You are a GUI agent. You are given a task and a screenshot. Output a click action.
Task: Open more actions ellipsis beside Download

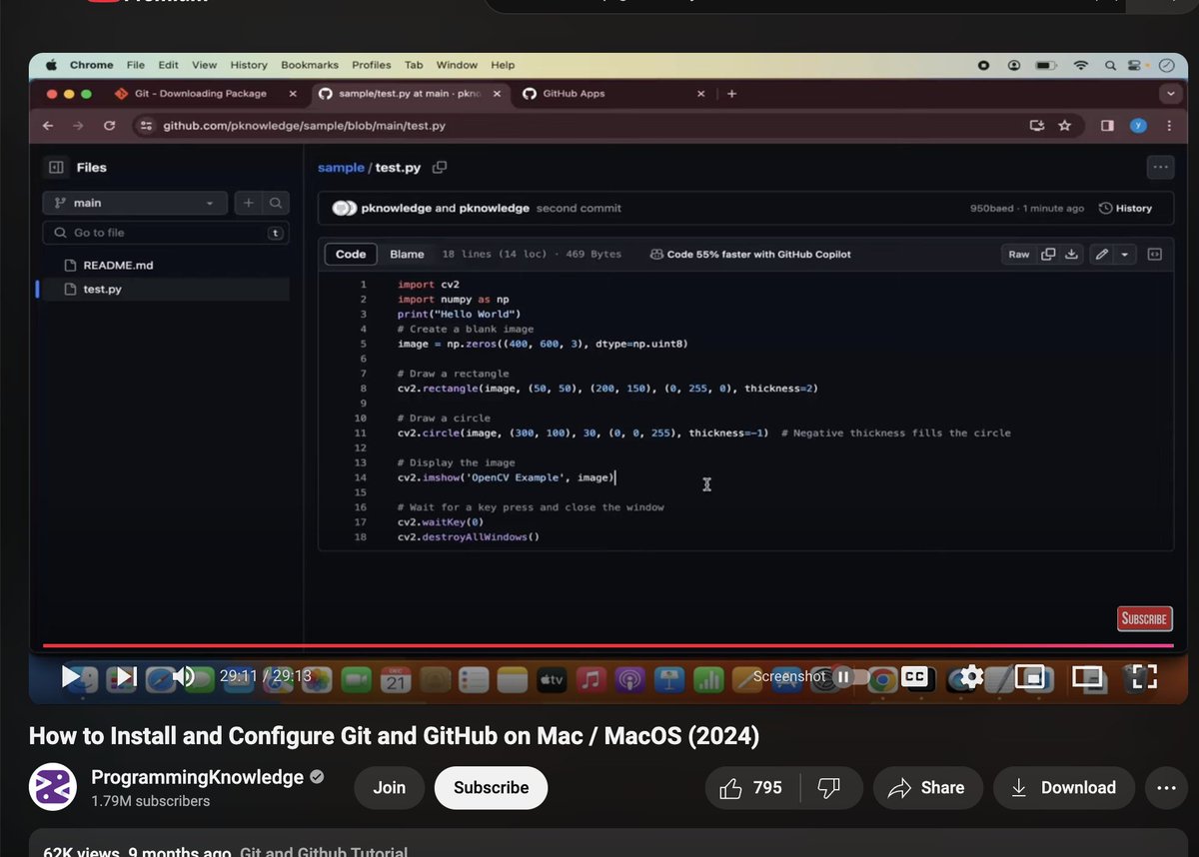coord(1166,788)
